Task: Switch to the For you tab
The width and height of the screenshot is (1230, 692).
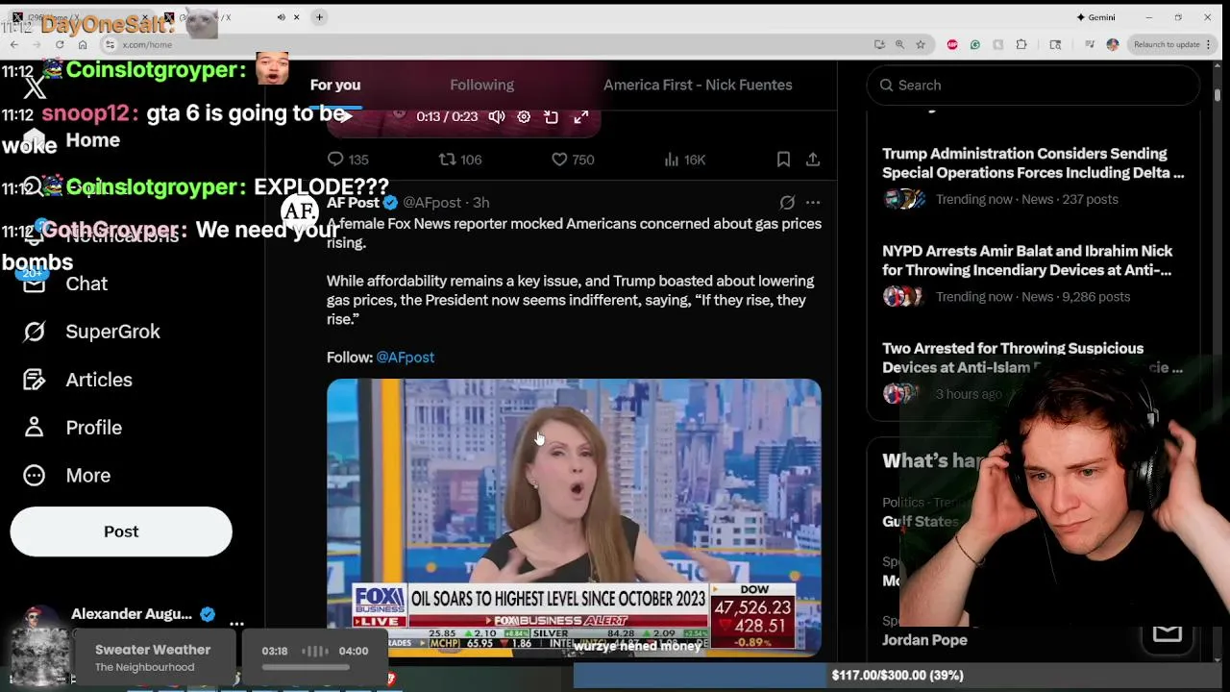Action: point(334,85)
